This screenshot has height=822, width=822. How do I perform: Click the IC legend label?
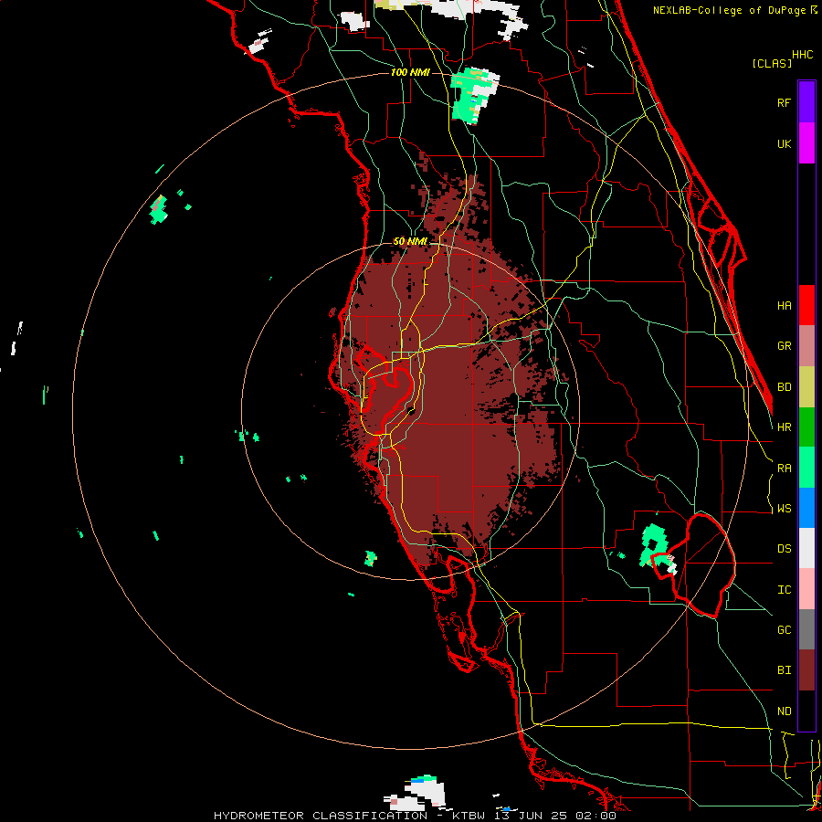coord(784,590)
